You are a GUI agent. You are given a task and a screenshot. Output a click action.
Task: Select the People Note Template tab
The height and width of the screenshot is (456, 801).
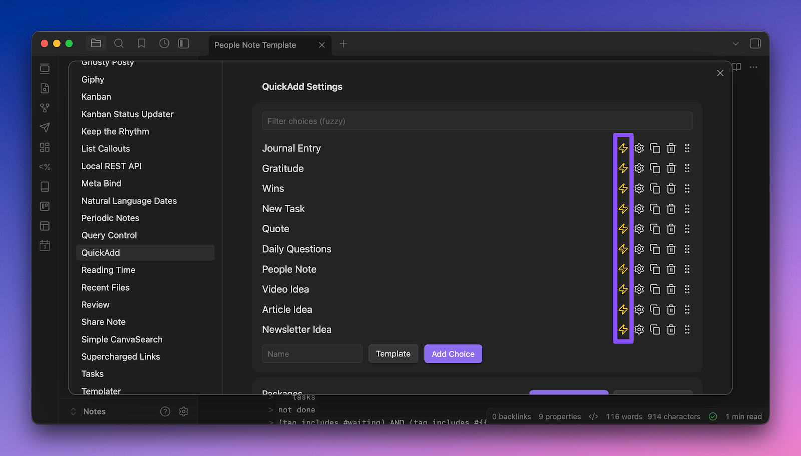pos(255,45)
